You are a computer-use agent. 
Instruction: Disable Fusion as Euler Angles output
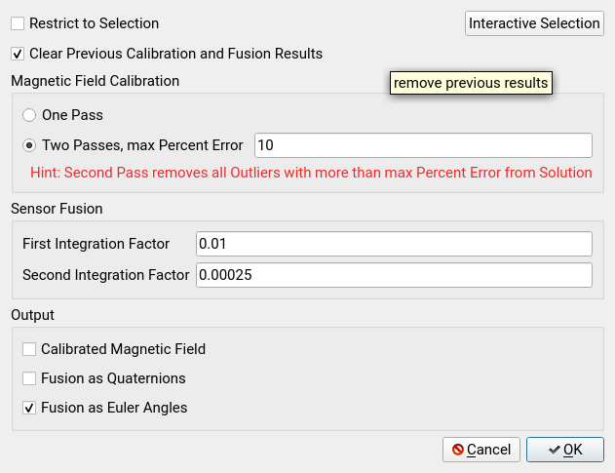(x=29, y=408)
